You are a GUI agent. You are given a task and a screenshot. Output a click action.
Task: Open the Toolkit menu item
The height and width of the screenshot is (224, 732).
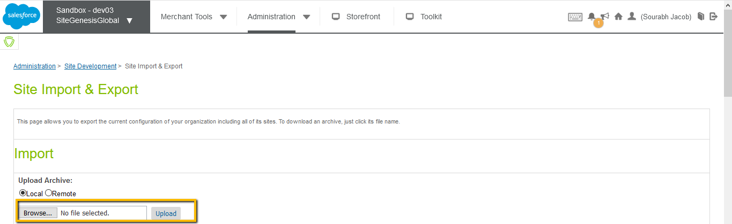(x=431, y=17)
